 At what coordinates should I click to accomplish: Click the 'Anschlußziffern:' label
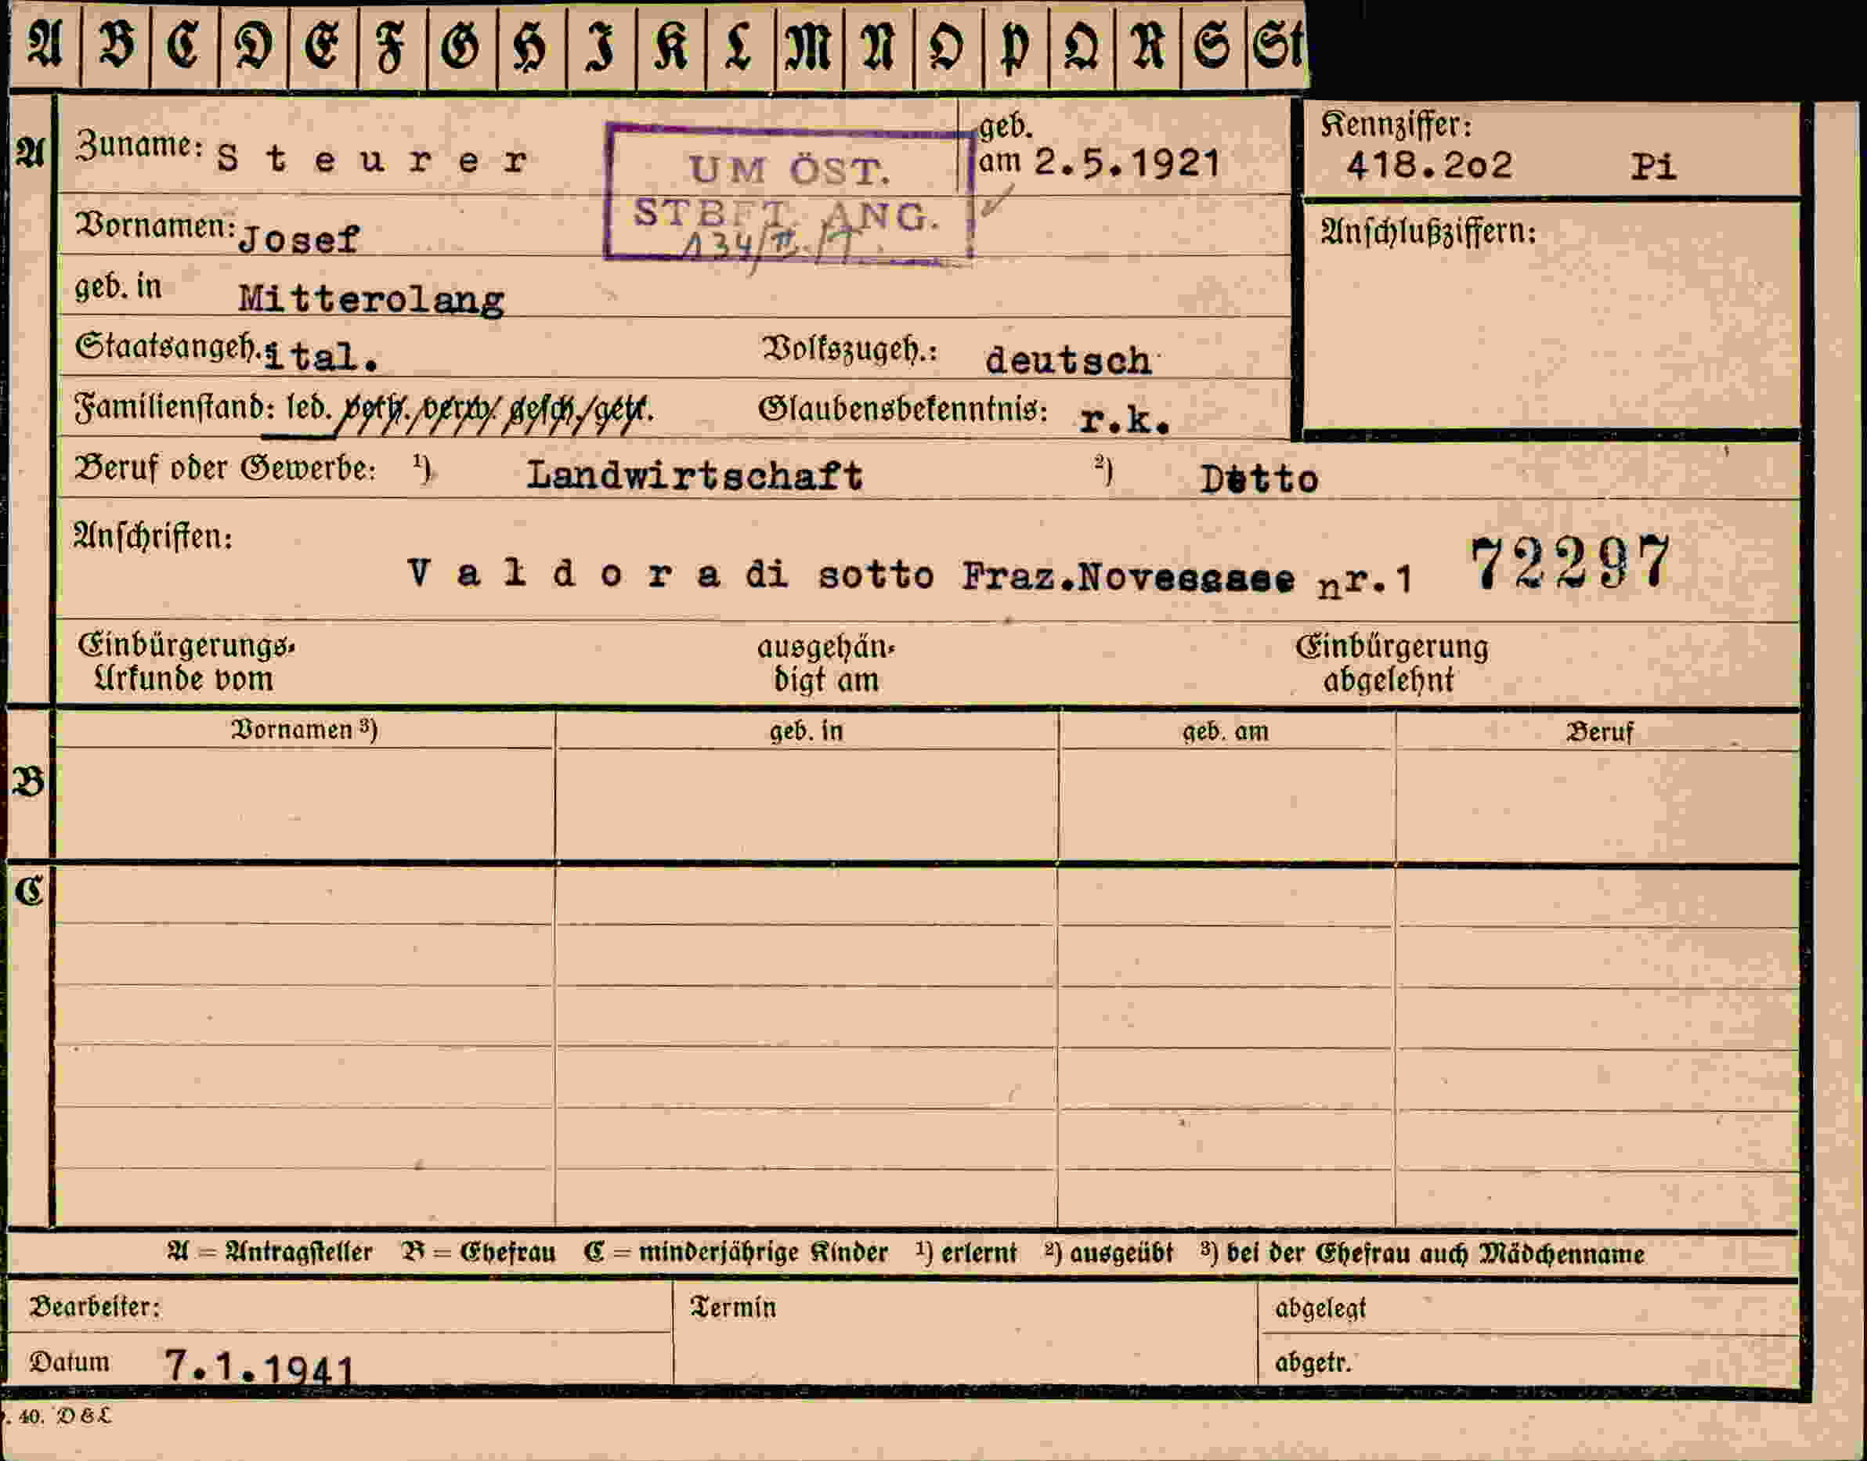[1428, 232]
